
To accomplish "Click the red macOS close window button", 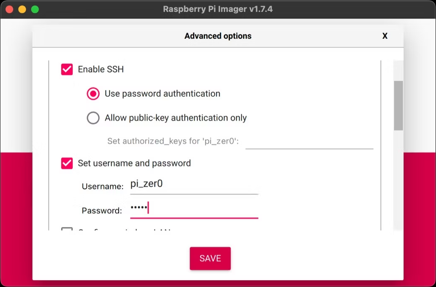I will tap(9, 9).
